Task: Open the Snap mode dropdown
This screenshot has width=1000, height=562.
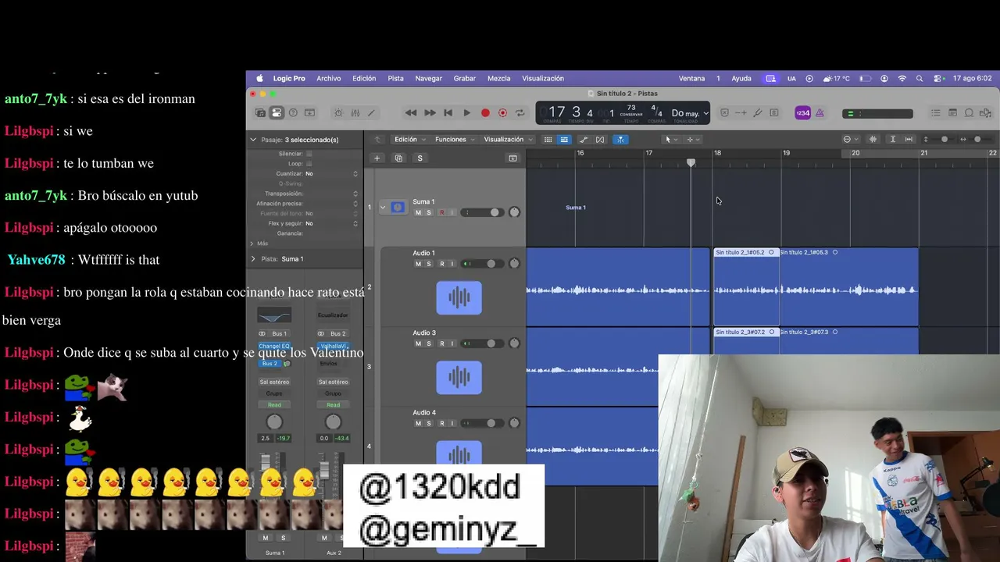Action: [x=850, y=140]
